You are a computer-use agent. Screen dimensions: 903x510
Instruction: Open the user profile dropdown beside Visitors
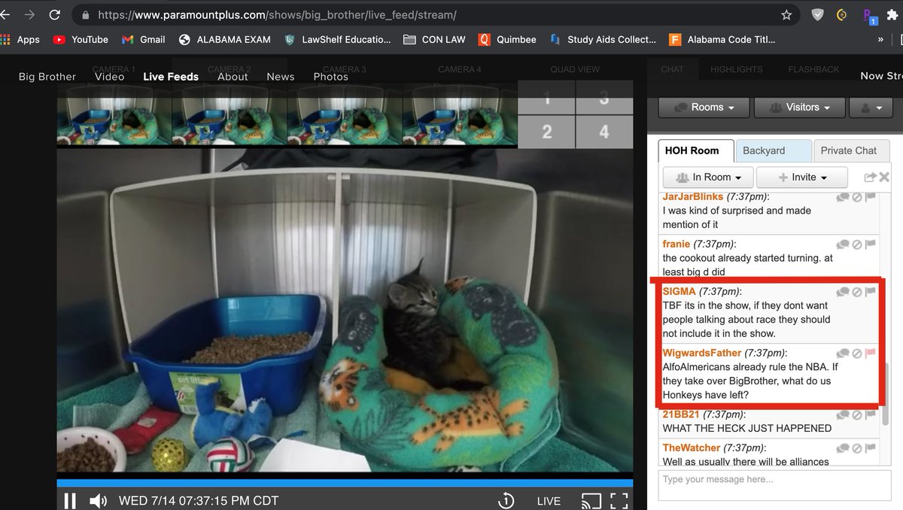(x=871, y=108)
